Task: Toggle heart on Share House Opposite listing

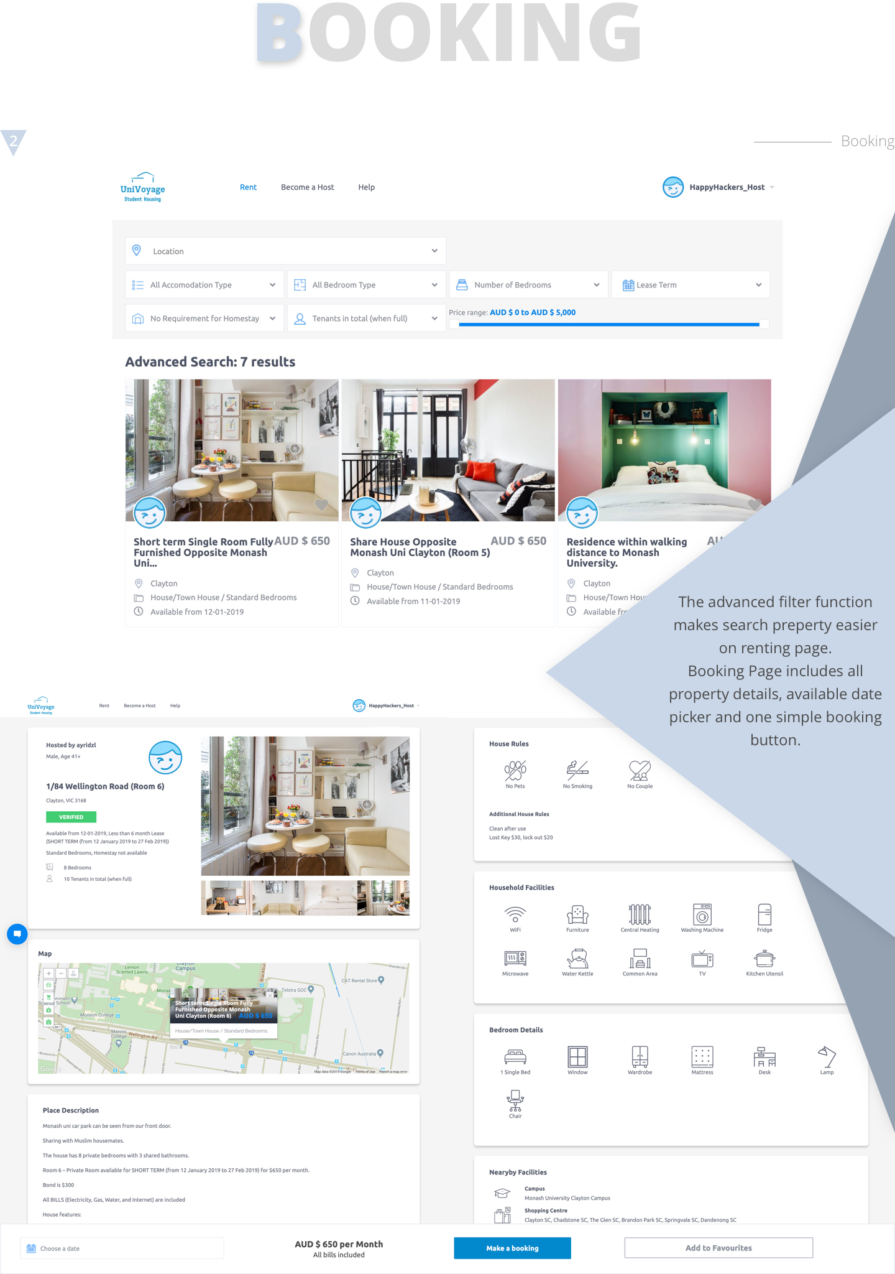Action: (x=538, y=505)
